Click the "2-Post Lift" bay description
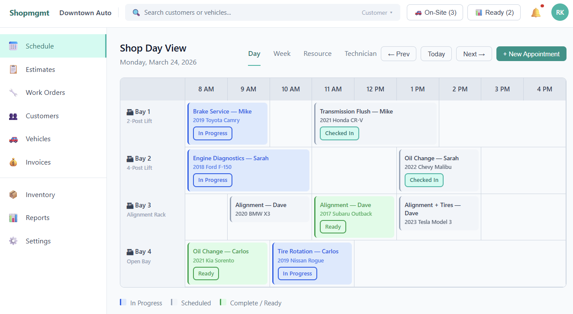Image resolution: width=573 pixels, height=314 pixels. [139, 121]
